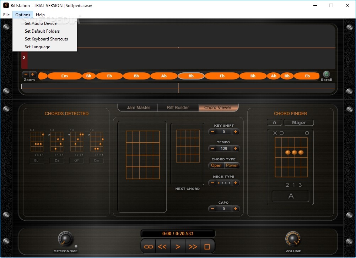Image resolution: width=356 pixels, height=258 pixels.
Task: Toggle the loop playback button
Action: tap(149, 246)
